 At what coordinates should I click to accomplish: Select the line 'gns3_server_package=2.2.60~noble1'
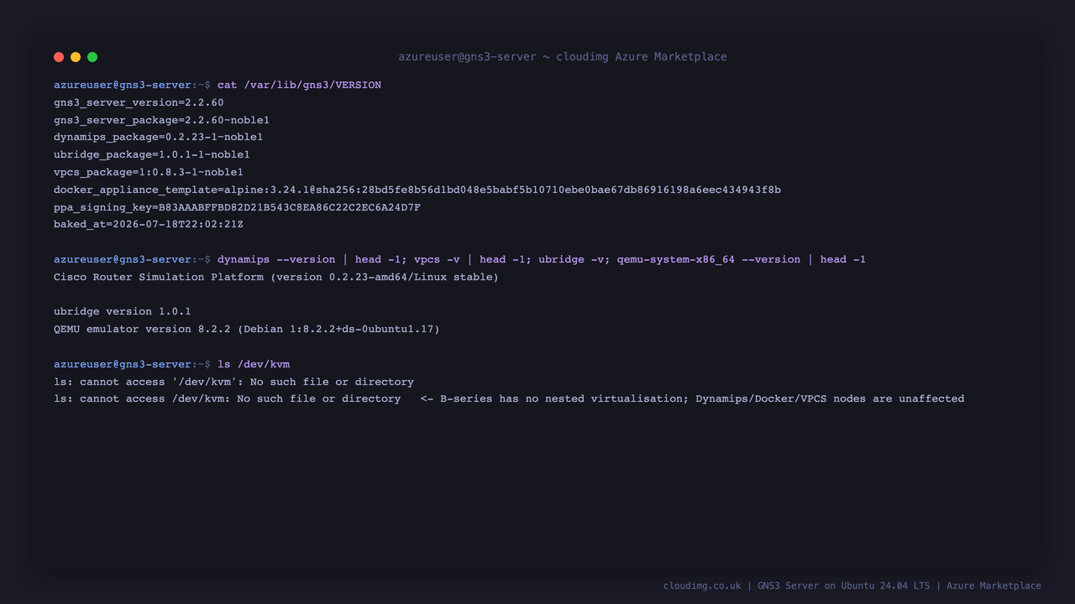coord(161,120)
